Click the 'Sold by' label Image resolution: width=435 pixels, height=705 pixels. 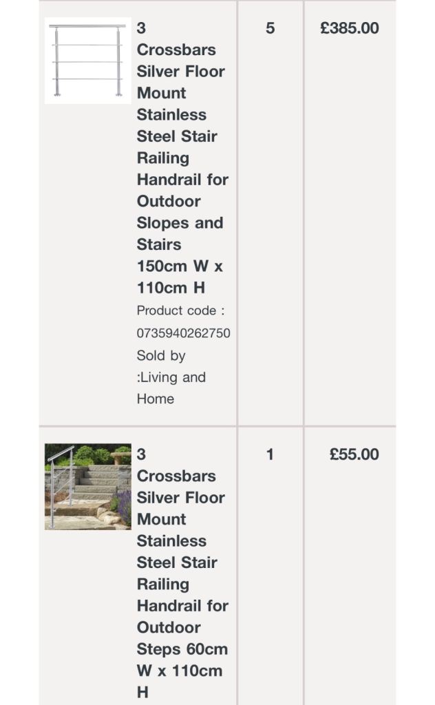point(161,355)
